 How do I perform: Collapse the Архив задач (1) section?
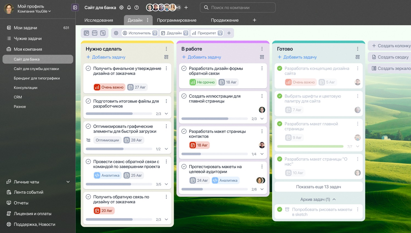point(334,199)
